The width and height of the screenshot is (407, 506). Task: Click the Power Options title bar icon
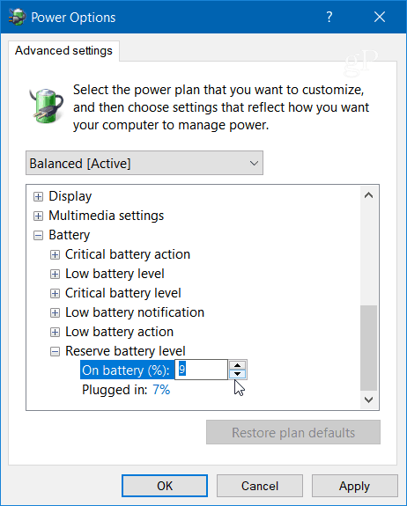click(17, 17)
